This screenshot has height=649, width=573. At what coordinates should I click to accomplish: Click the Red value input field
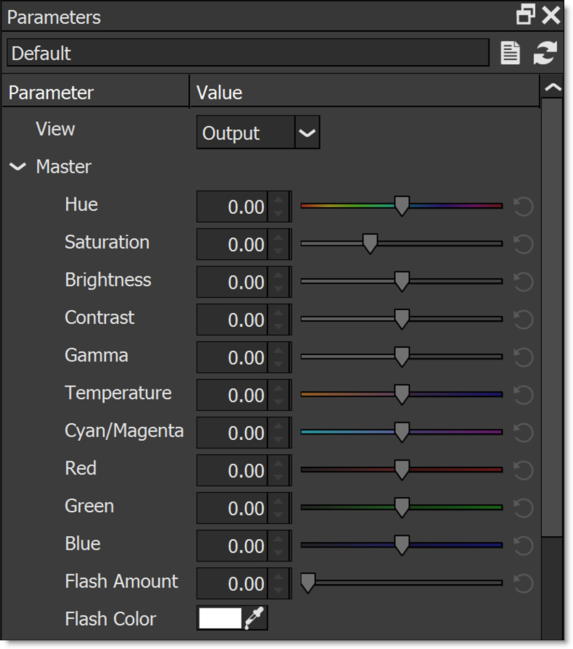pos(233,470)
